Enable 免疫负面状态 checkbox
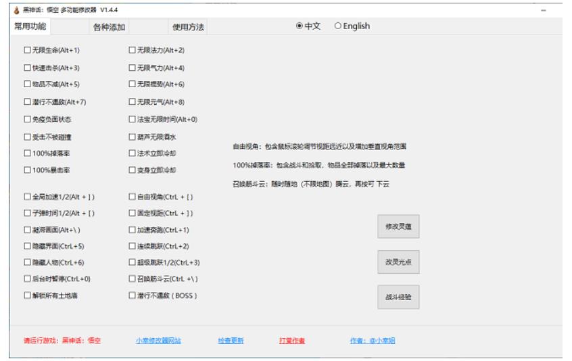This screenshot has width=572, height=361. 27,119
